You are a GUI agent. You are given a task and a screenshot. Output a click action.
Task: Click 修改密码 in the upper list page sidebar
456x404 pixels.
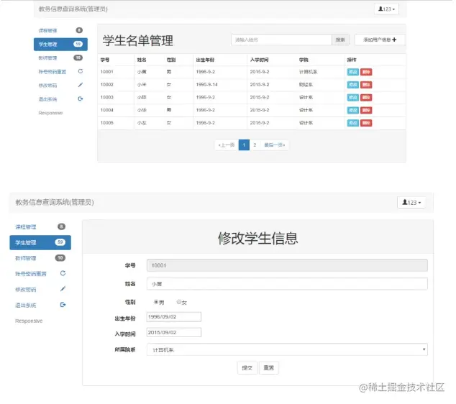[47, 85]
